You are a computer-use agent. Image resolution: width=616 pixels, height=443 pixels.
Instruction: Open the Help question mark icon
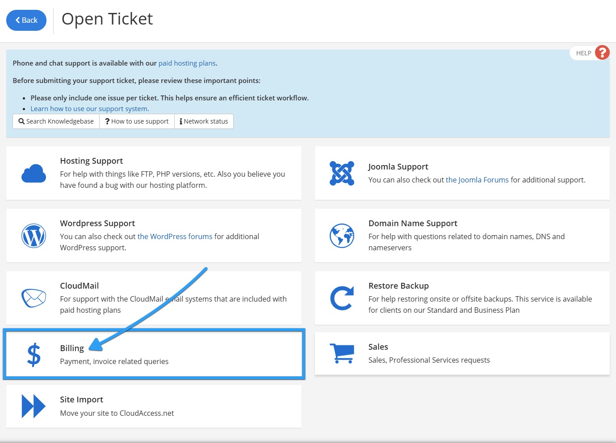603,53
